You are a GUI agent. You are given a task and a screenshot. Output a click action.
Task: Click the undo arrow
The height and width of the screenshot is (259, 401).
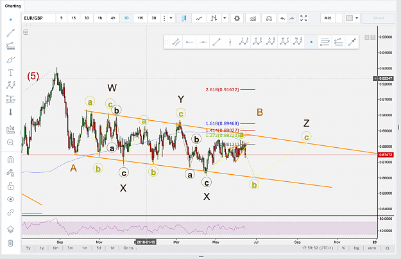pyautogui.click(x=282, y=18)
